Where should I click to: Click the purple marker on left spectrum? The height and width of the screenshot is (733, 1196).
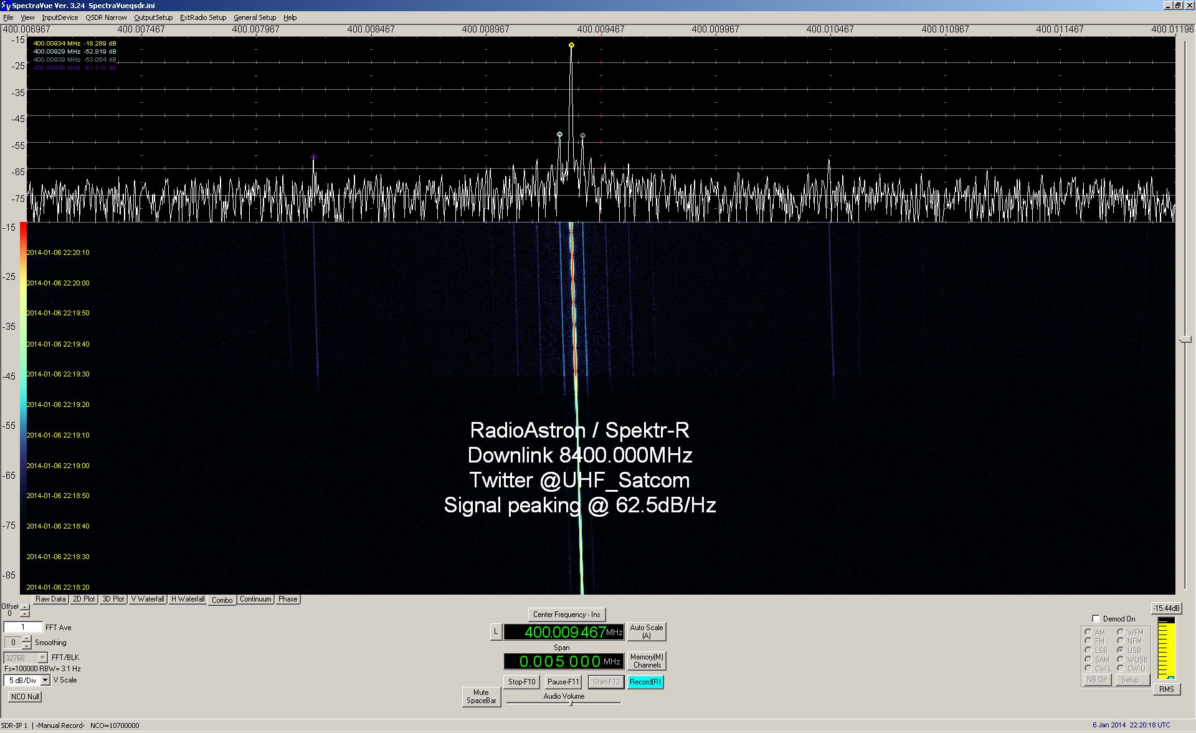[x=313, y=157]
